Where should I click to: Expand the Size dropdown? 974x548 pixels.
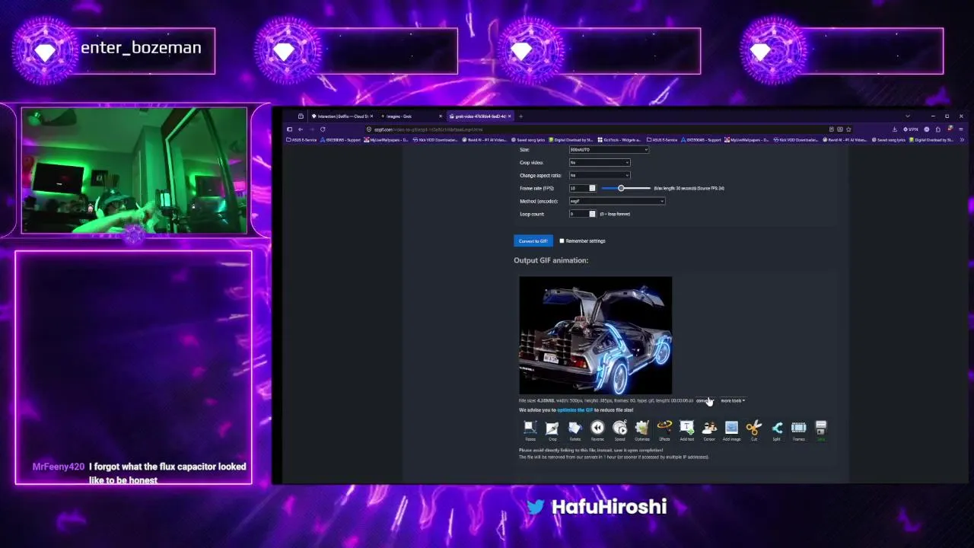pos(609,149)
